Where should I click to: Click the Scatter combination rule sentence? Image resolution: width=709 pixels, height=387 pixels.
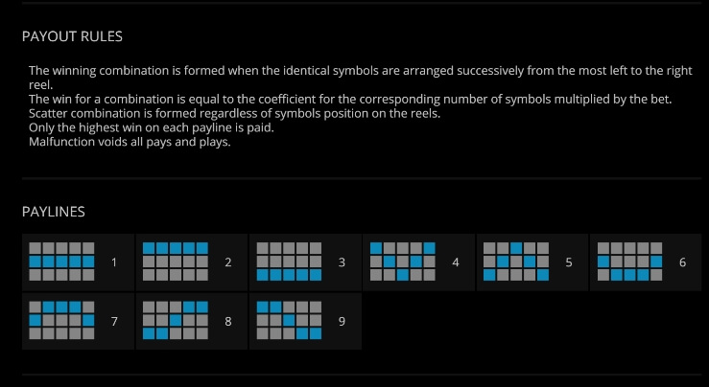(234, 113)
